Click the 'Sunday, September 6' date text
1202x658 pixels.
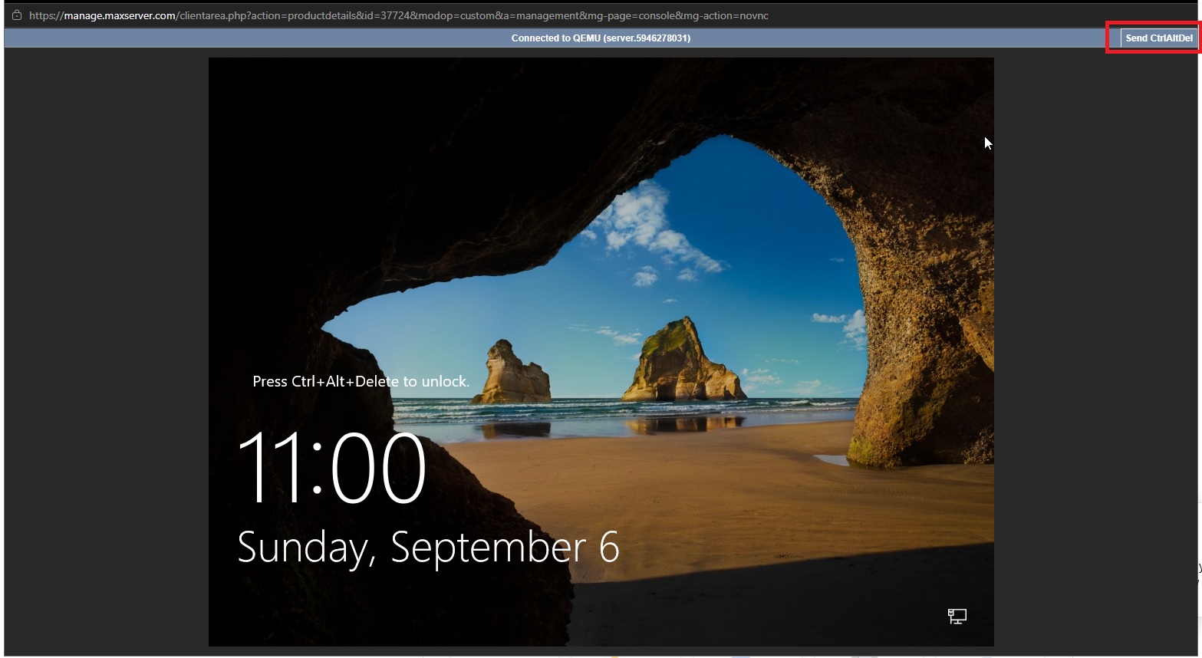point(428,548)
